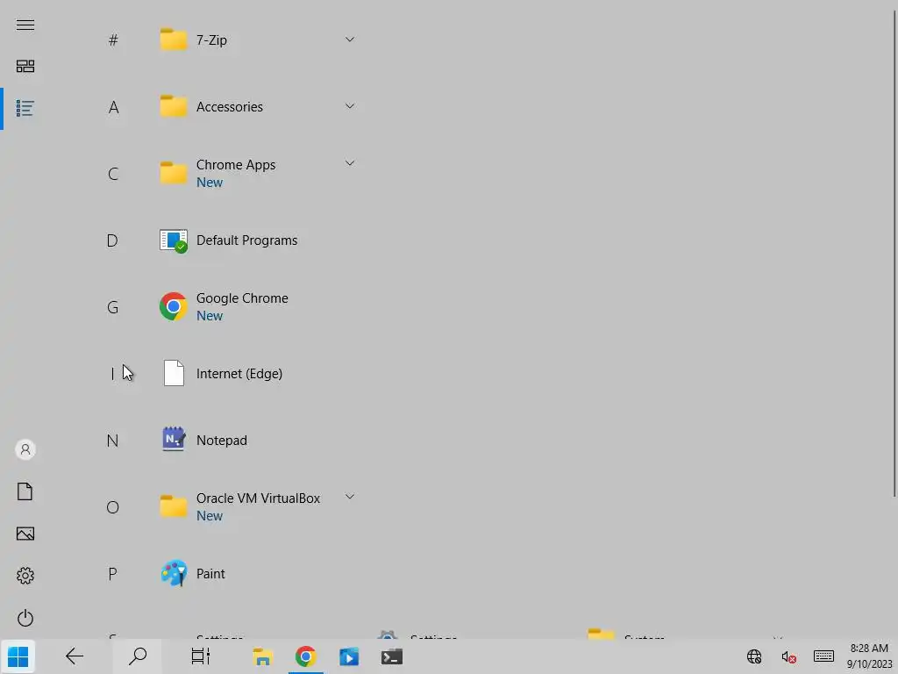Launch Google Chrome from app list
This screenshot has height=674, width=898.
click(174, 306)
